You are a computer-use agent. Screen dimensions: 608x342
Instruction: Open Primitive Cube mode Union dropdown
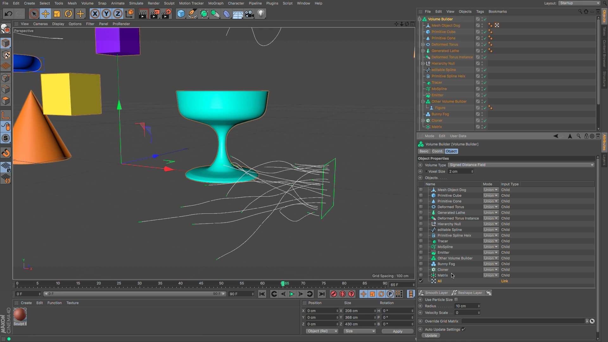[490, 195]
